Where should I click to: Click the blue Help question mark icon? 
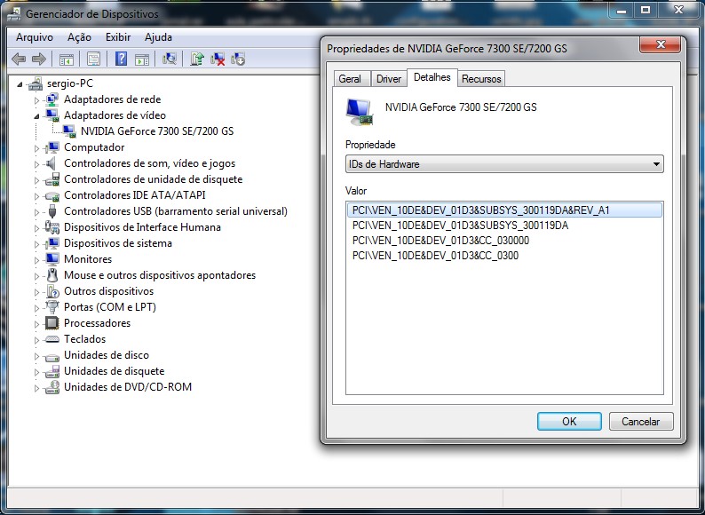pos(120,59)
